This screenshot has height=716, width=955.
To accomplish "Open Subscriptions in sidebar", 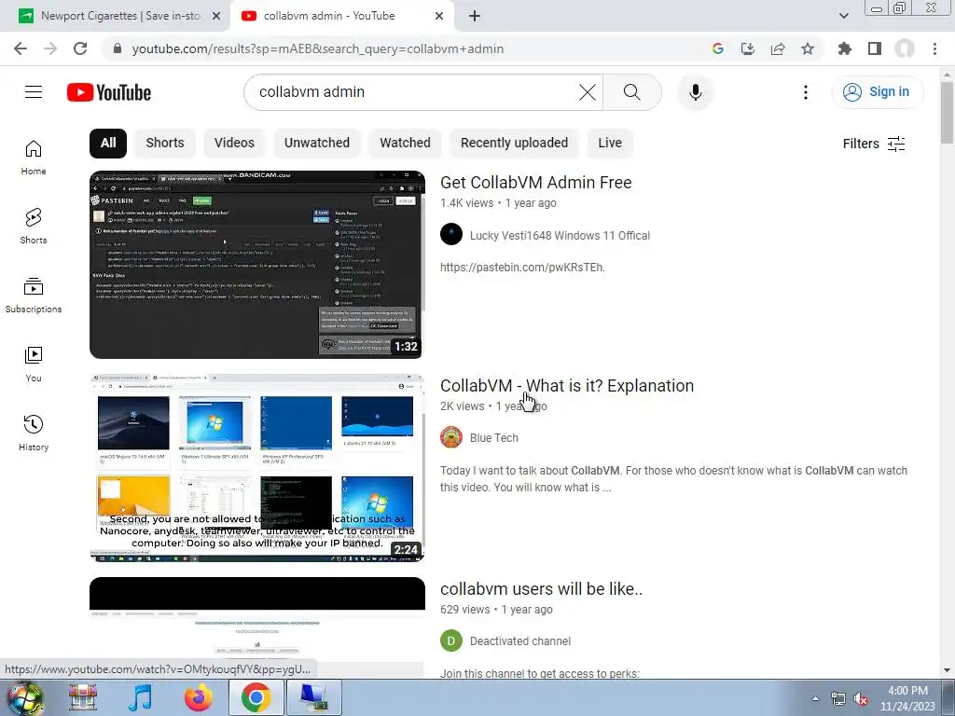I will 34,296.
